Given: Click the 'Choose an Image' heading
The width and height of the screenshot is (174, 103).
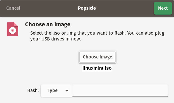Looking at the screenshot, I should pos(48,25).
